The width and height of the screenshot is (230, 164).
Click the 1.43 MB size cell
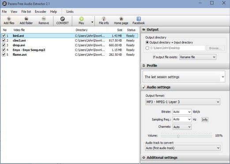point(117,36)
